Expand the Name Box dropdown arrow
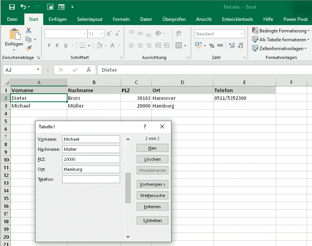Viewport: 312px width, 246px height. 38,70
